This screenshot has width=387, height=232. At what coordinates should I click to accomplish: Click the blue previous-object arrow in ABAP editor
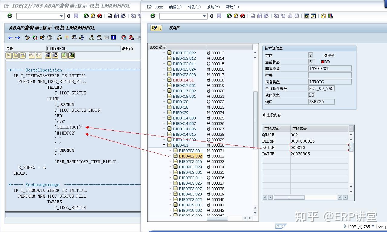[x=10, y=37]
